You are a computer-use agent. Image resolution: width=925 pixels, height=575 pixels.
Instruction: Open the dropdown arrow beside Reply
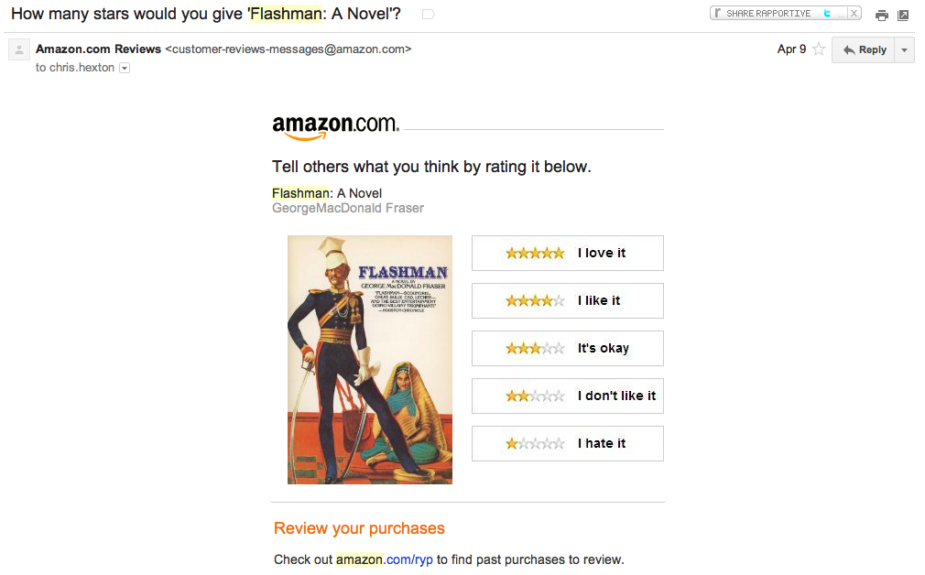tap(905, 49)
